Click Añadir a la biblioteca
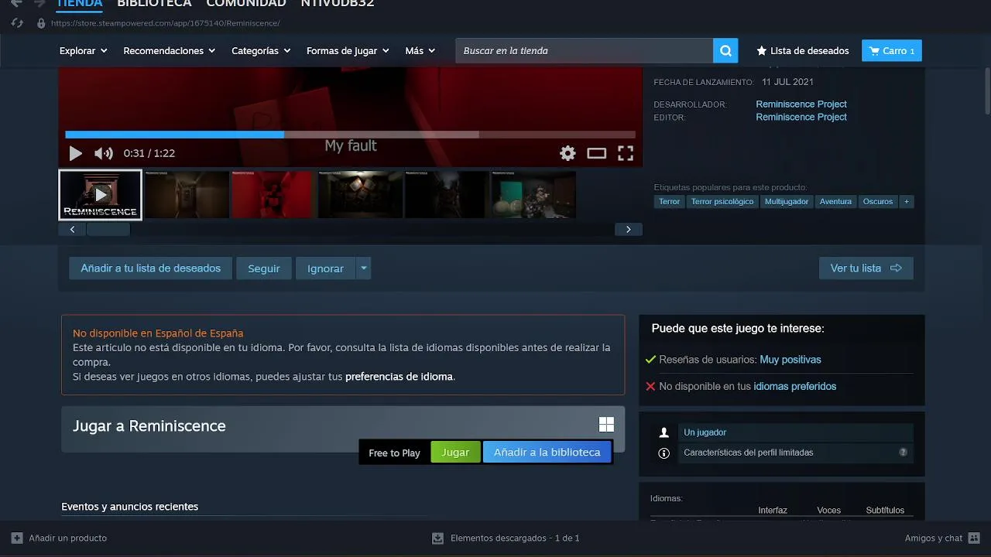This screenshot has width=991, height=557. click(x=547, y=453)
